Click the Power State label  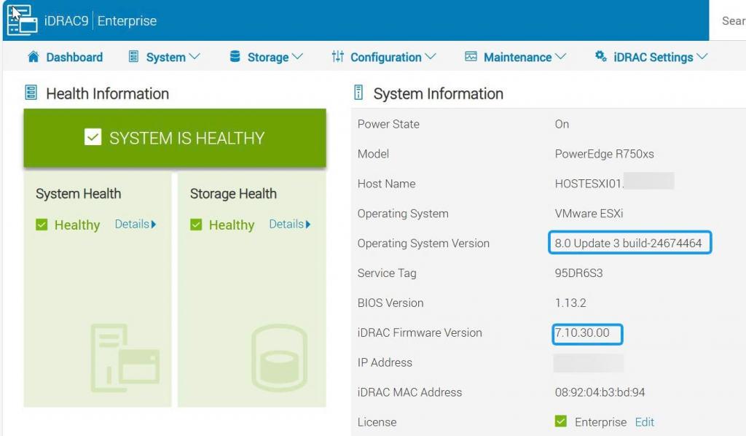pos(388,124)
